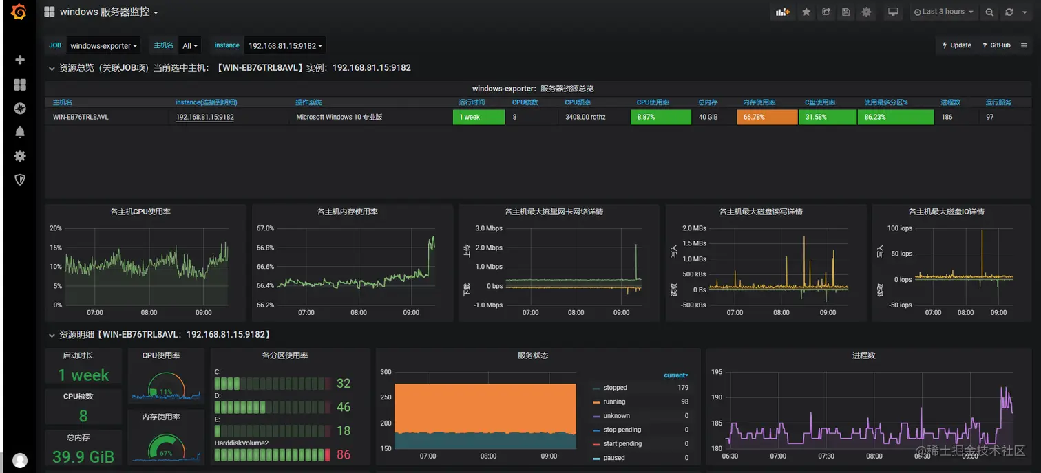The height and width of the screenshot is (473, 1041).
Task: Collapse the 资源总览 row
Action: coord(52,68)
